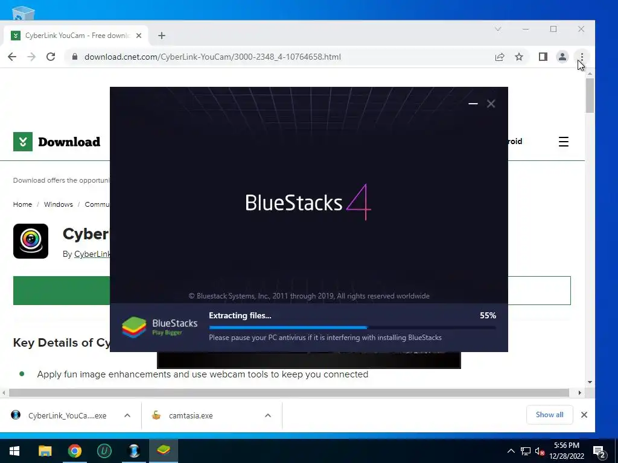The image size is (618, 463).
Task: Open the taskbar clock and date
Action: coord(566,451)
